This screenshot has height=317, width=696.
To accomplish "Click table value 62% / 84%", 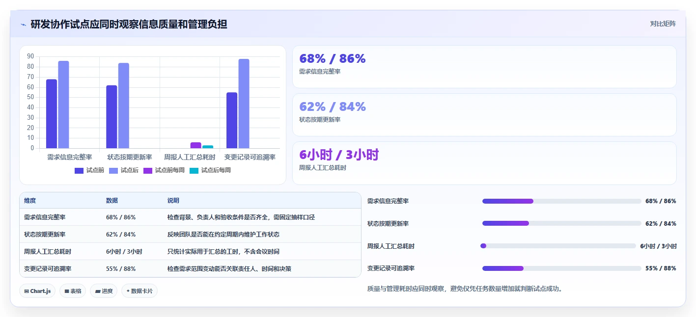I will [121, 234].
